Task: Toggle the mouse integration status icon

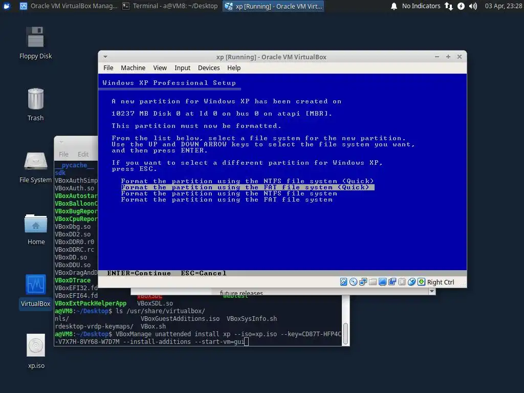Action: (x=411, y=282)
